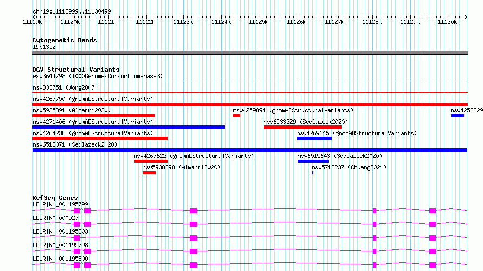Click the RefSeq Genes track title
The height and width of the screenshot is (271, 483).
[55, 198]
